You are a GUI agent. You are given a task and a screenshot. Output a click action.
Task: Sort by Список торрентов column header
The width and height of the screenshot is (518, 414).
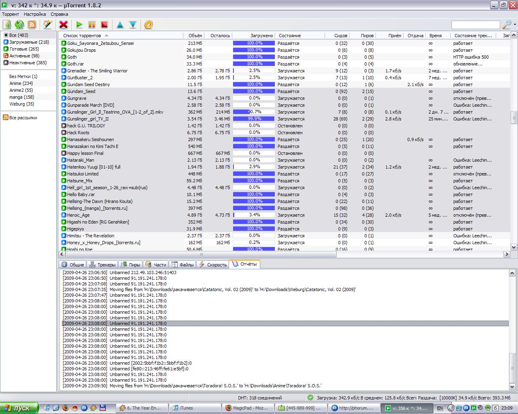coord(121,36)
